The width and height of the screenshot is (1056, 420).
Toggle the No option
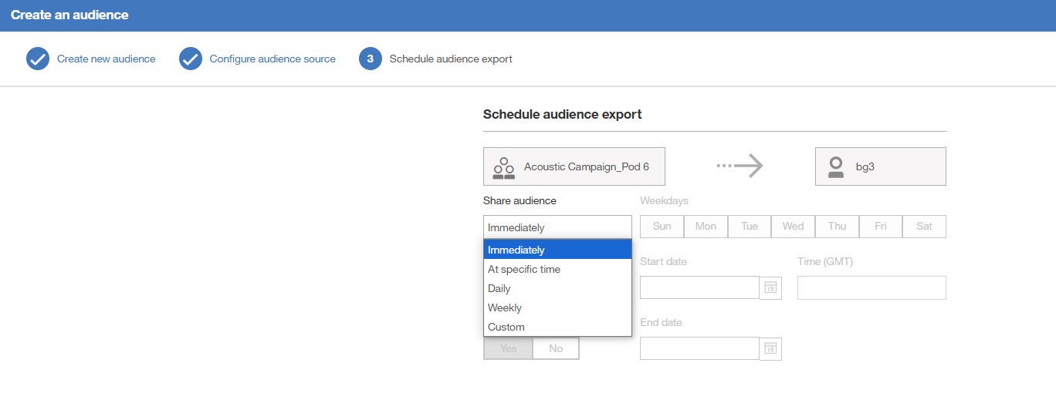tap(556, 348)
